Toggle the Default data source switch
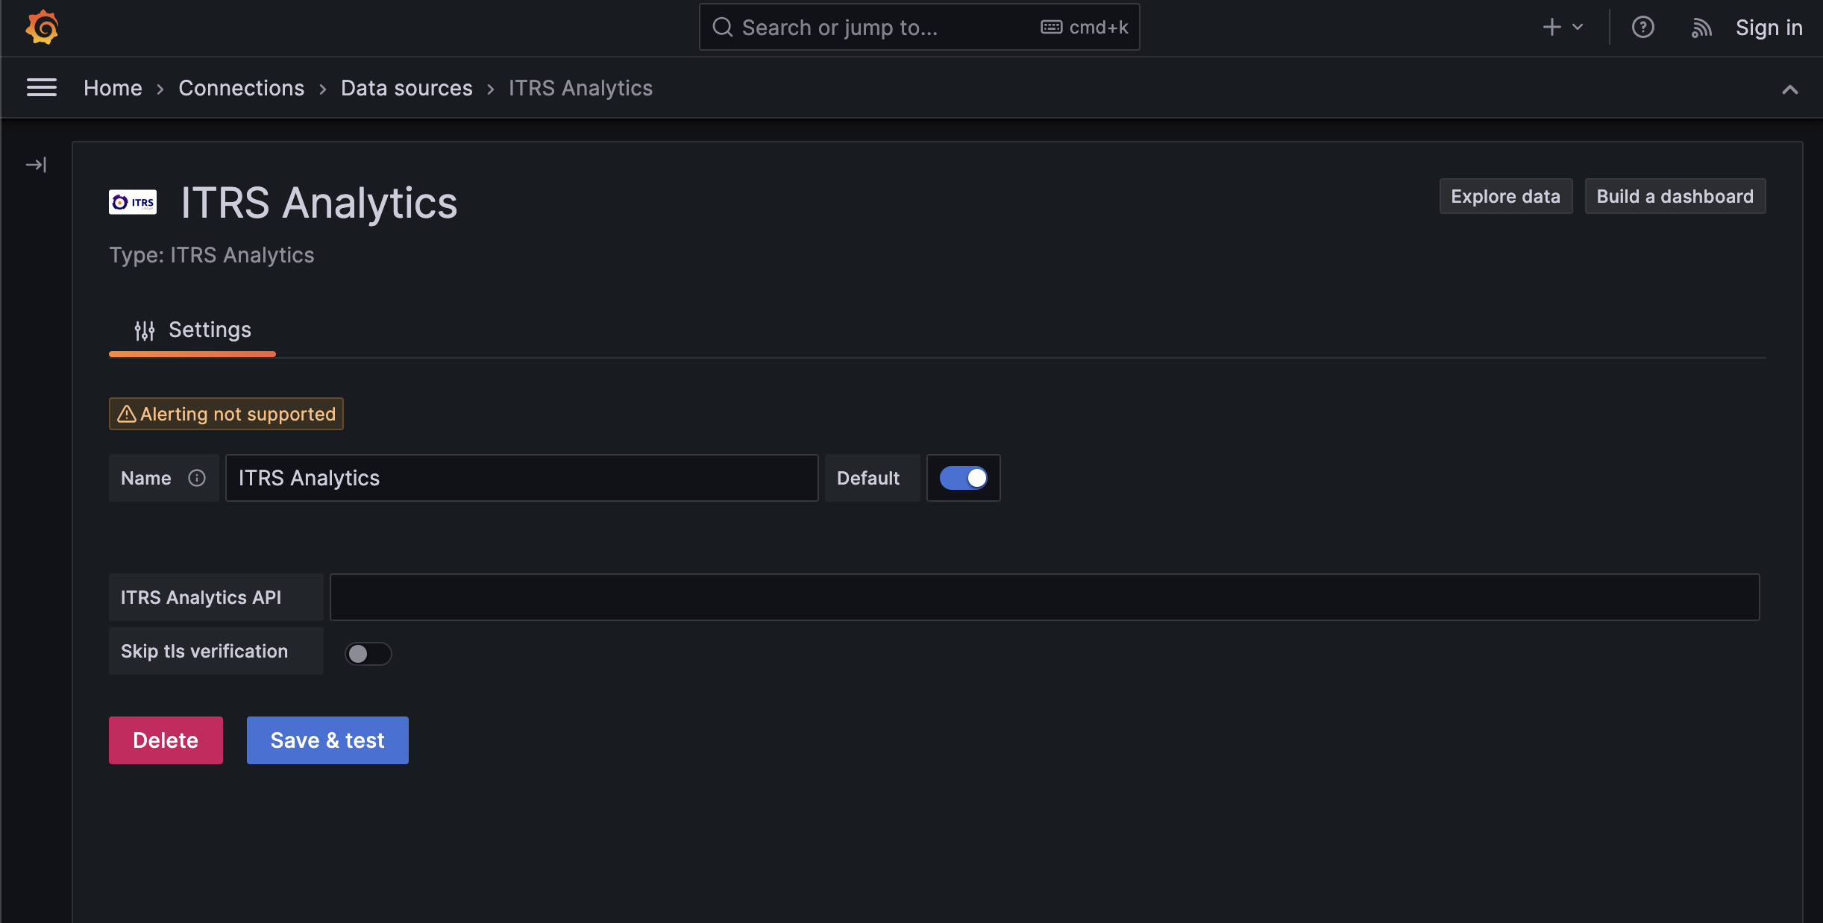Screen dimensions: 1823x923 (963, 478)
